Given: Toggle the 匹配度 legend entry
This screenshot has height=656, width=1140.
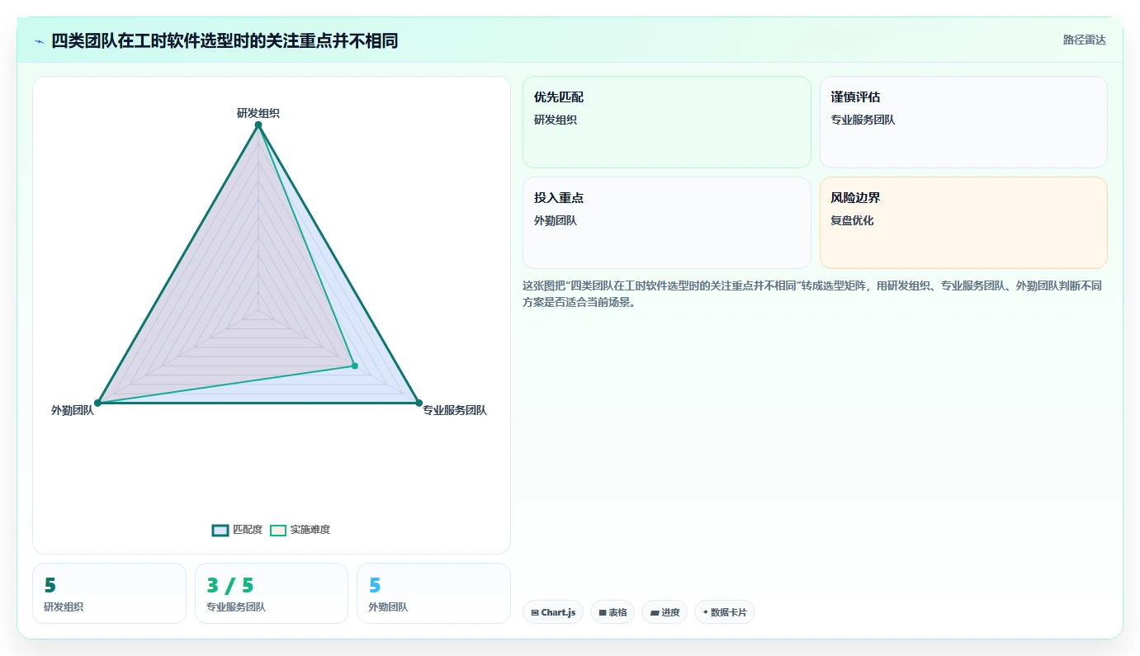Looking at the screenshot, I should 237,530.
